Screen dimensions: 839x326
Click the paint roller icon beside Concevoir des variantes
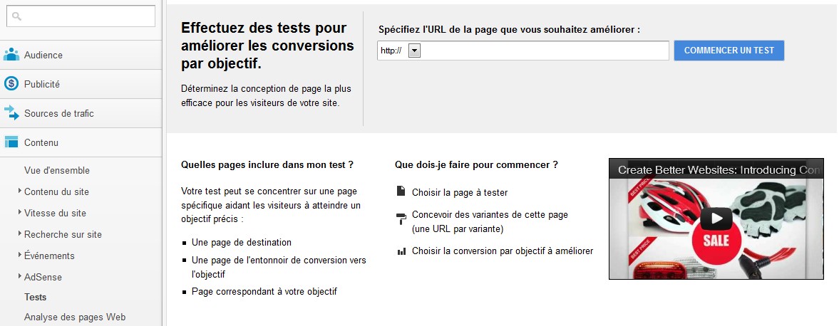tap(401, 219)
